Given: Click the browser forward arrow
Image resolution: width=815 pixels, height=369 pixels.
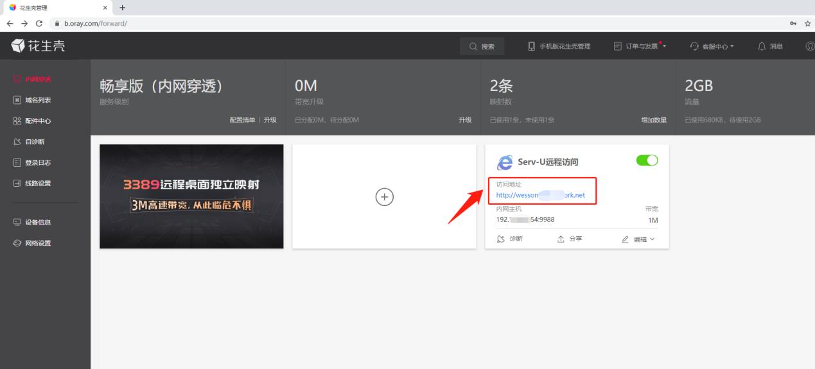Looking at the screenshot, I should pyautogui.click(x=24, y=23).
